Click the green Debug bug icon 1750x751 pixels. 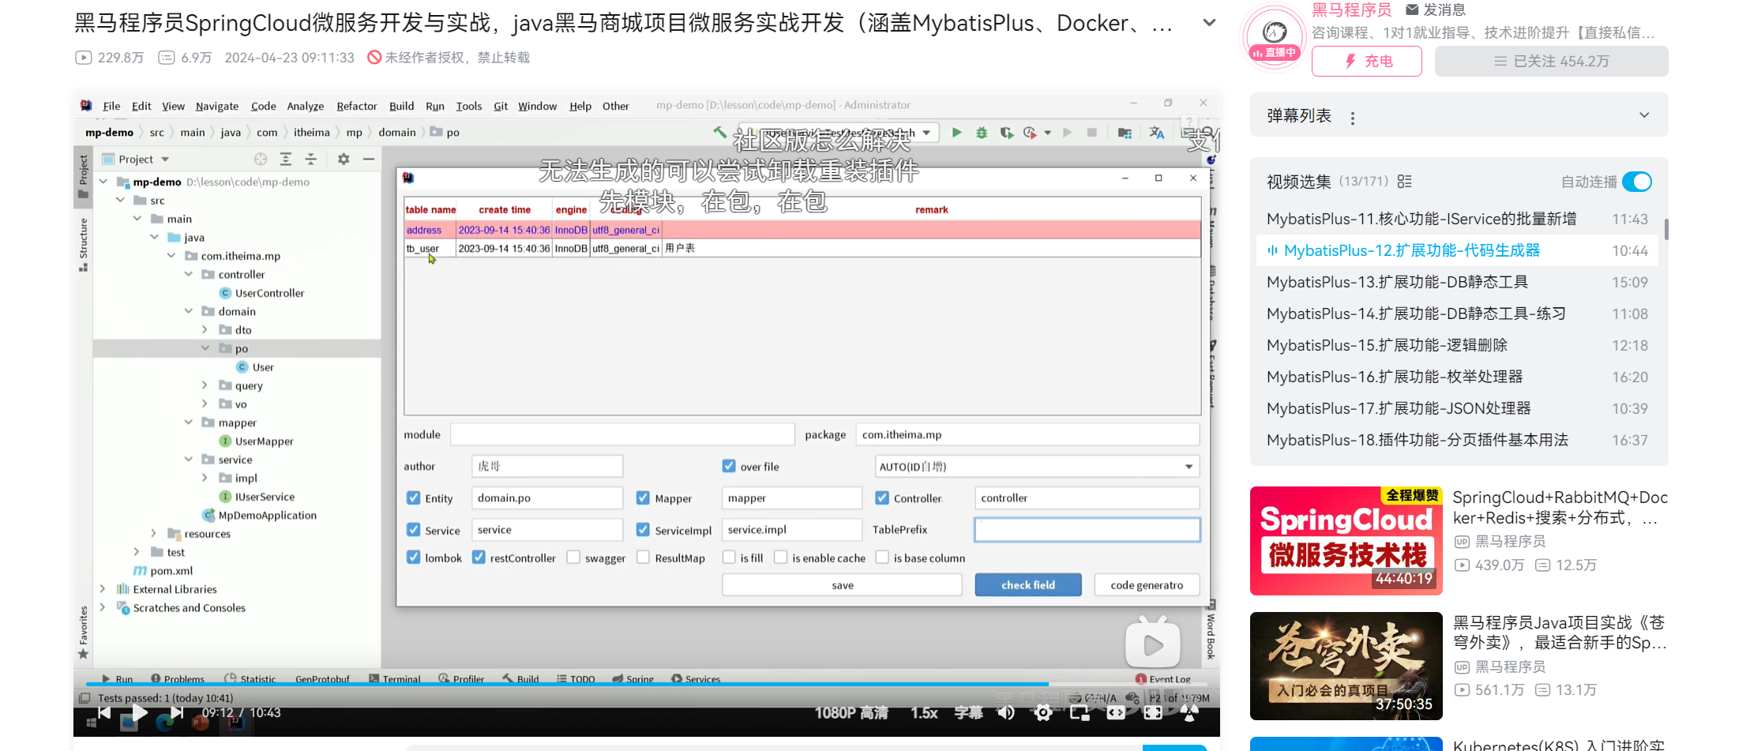tap(982, 133)
